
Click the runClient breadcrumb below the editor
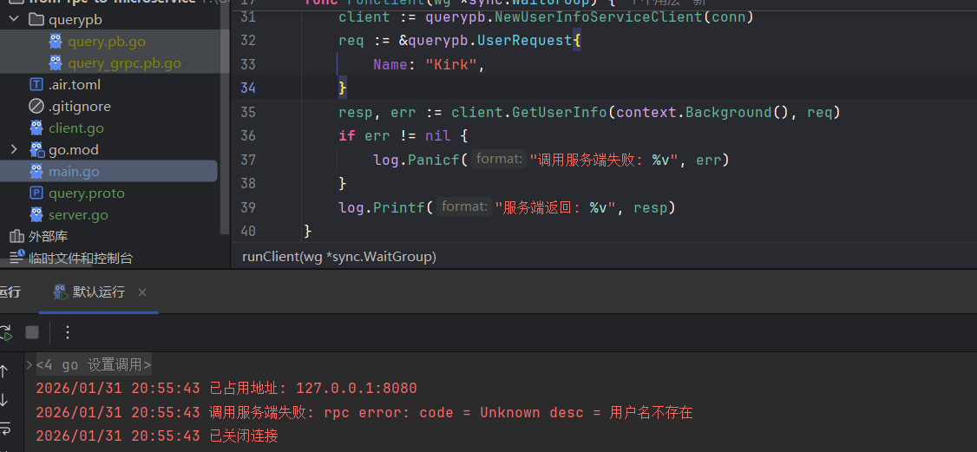pos(338,256)
